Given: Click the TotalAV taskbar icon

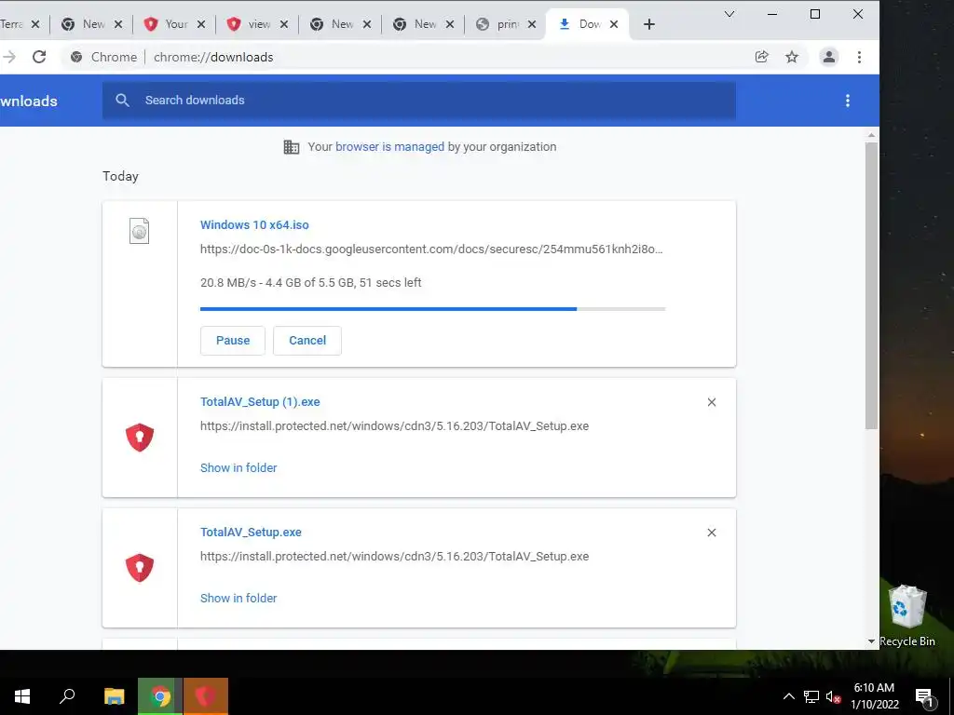Looking at the screenshot, I should point(206,696).
